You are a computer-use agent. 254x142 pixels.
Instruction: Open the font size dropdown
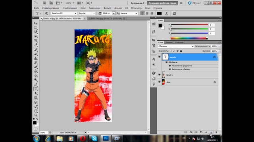pyautogui.click(x=114, y=13)
